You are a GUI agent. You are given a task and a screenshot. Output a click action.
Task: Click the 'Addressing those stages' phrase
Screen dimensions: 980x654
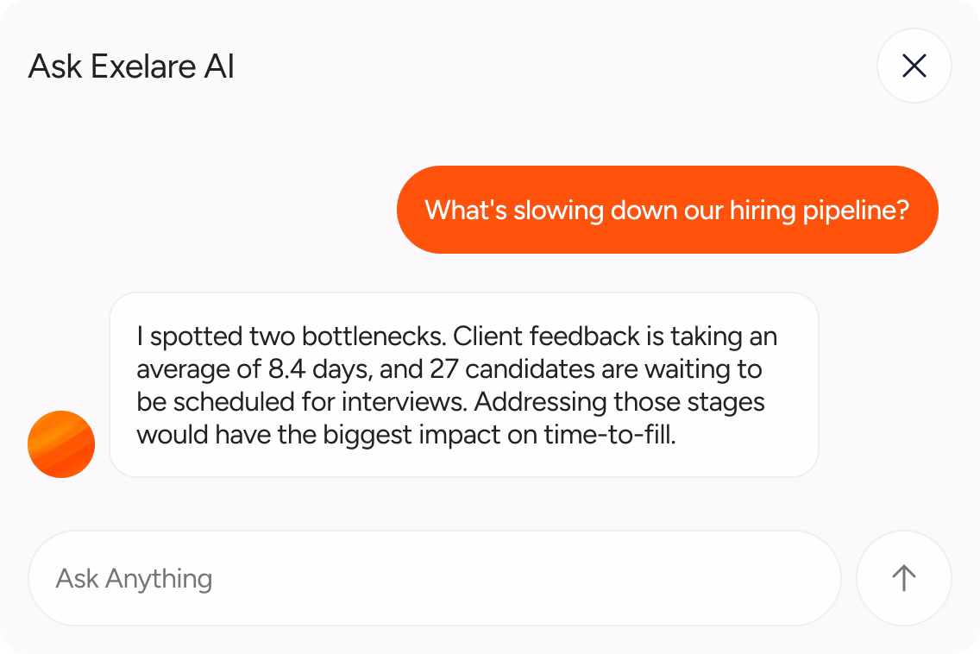619,402
